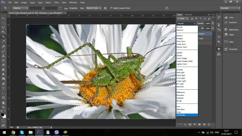
Task: Select the Brush tool
Action: click(3, 51)
